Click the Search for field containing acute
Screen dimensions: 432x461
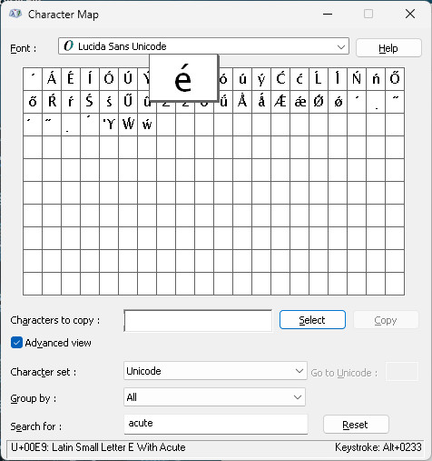tap(216, 424)
